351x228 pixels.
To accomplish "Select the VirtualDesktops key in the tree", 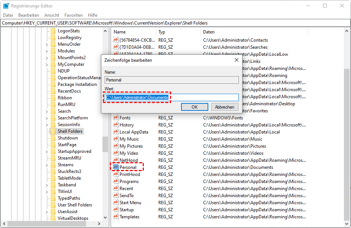I will point(73,218).
